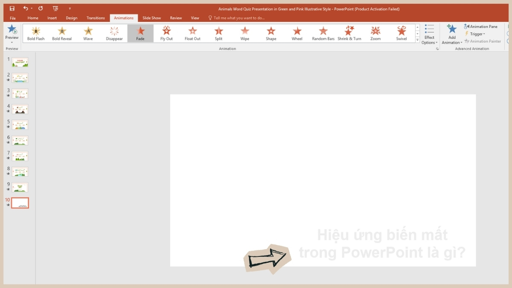Expand the Add Animation gallery
Image resolution: width=512 pixels, height=288 pixels.
[x=451, y=34]
